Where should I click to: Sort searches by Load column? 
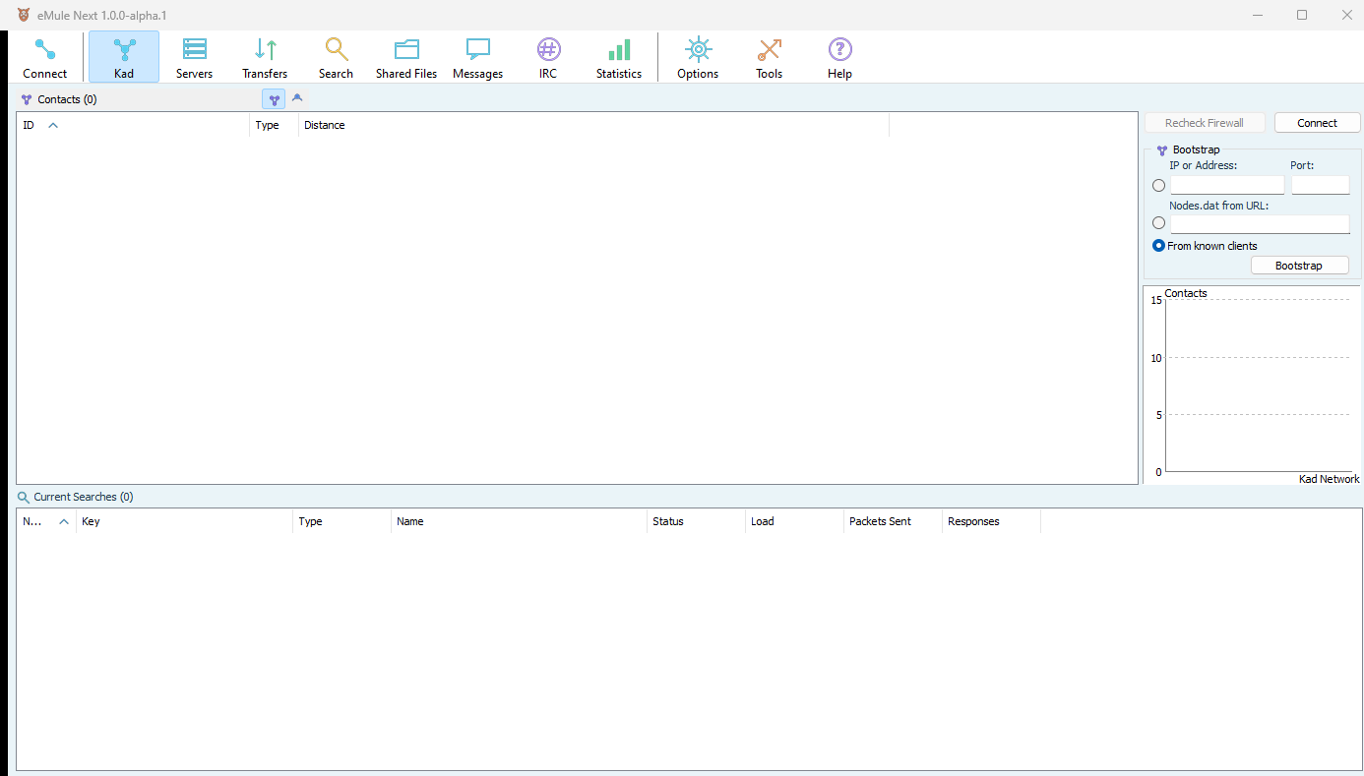794,521
